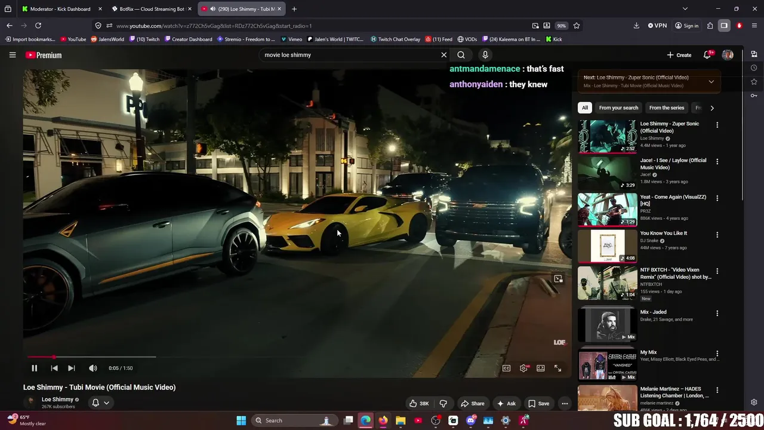Open the 'Yeat - Come Again' video title
Screen dimensions: 764x430
point(673,200)
